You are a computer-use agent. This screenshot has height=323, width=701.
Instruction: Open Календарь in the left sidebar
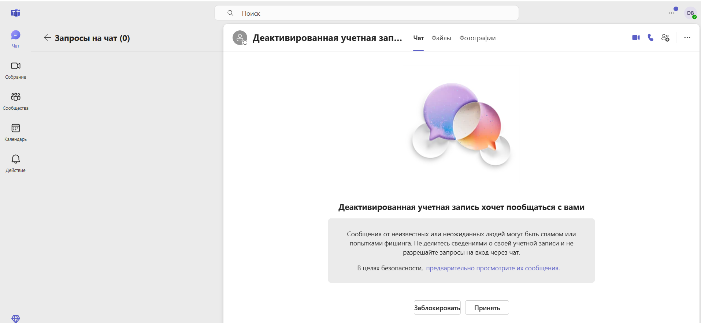click(15, 132)
